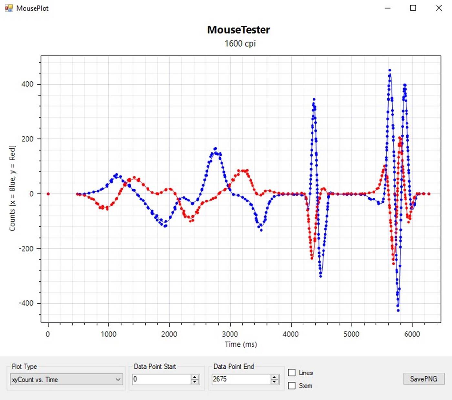Close the MousePlot window

click(x=439, y=8)
